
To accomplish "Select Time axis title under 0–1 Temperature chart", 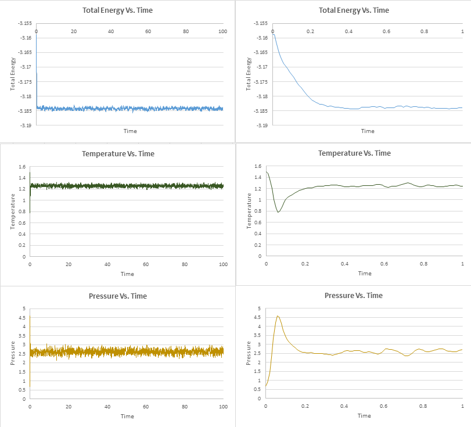I will click(365, 273).
